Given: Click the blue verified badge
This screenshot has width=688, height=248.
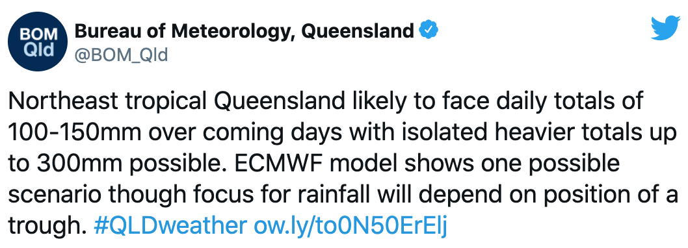Looking at the screenshot, I should (x=429, y=31).
